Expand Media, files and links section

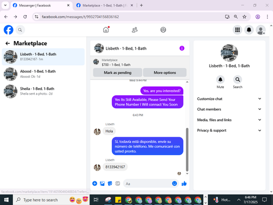[x=229, y=120]
